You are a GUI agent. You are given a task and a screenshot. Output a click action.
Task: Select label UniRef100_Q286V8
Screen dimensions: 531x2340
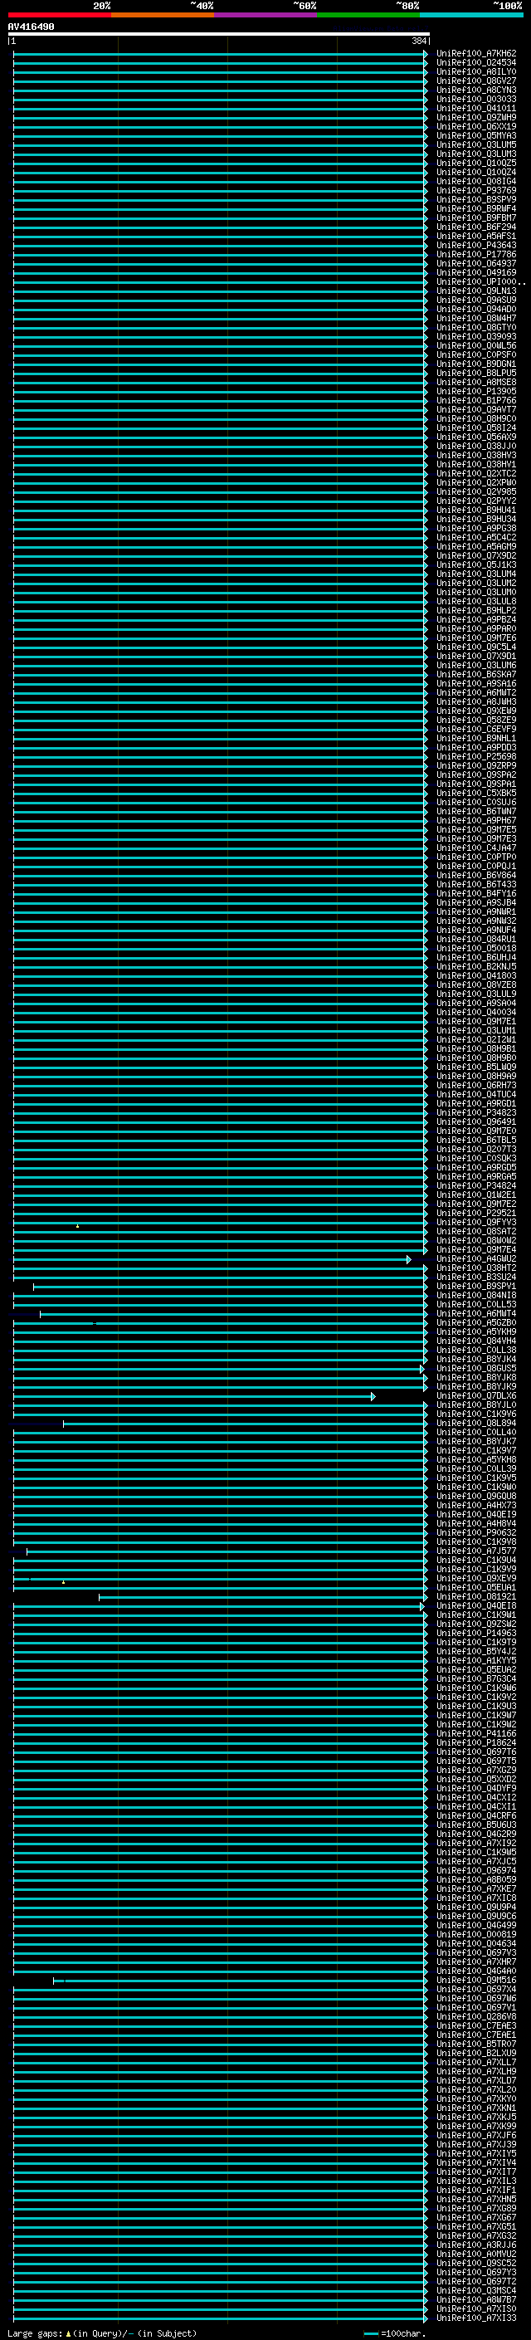pos(475,2016)
